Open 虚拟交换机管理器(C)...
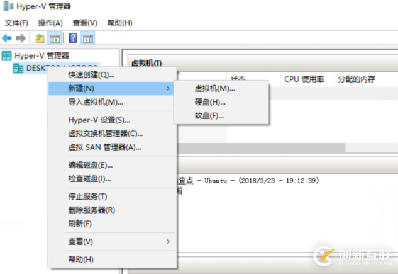The width and height of the screenshot is (398, 274). point(111,134)
